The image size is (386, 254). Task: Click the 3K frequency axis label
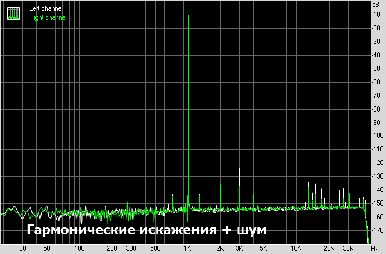239,248
